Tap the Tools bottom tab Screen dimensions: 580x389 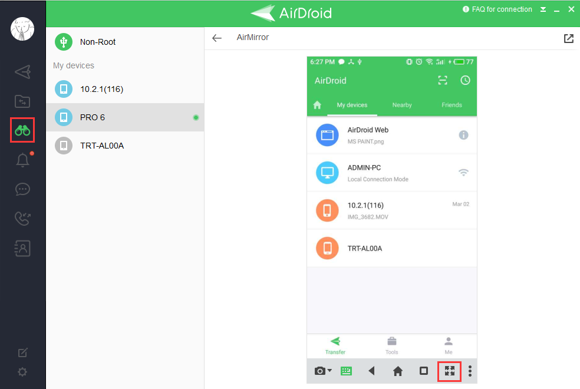[392, 346]
